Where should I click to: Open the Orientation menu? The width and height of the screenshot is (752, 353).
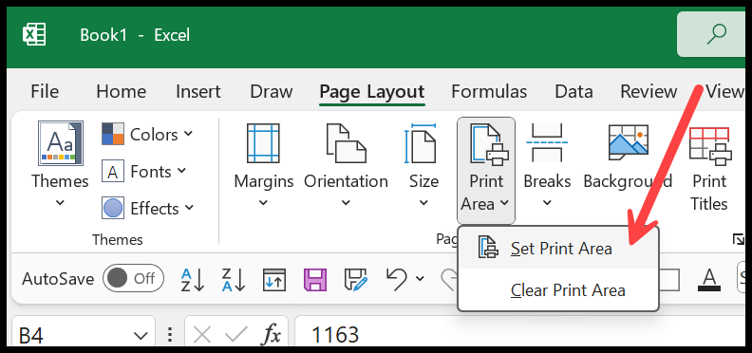[346, 165]
